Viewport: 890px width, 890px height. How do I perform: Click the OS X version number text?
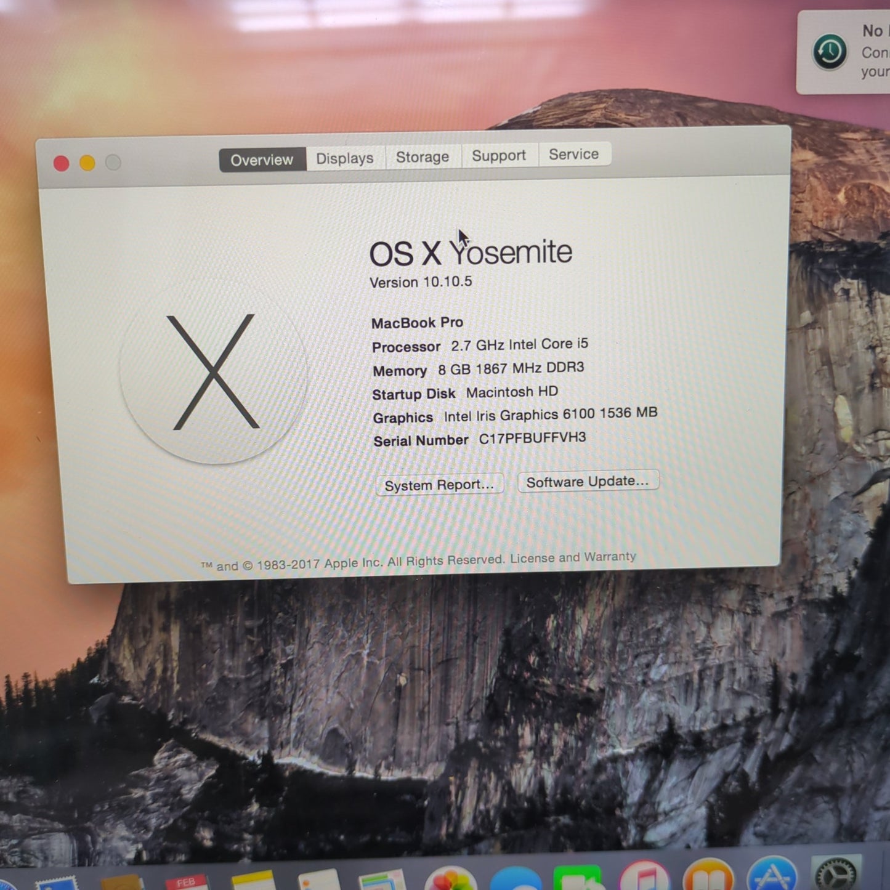(x=421, y=282)
